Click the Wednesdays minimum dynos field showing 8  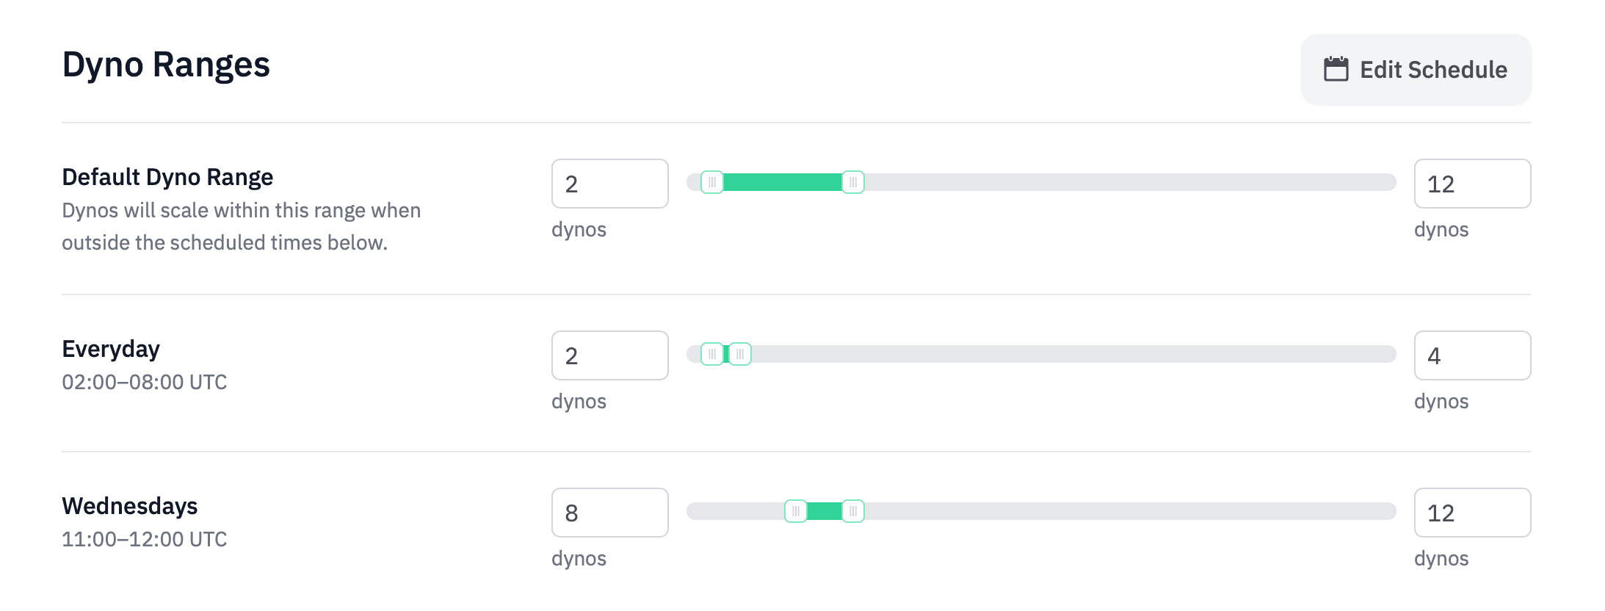[x=609, y=512]
